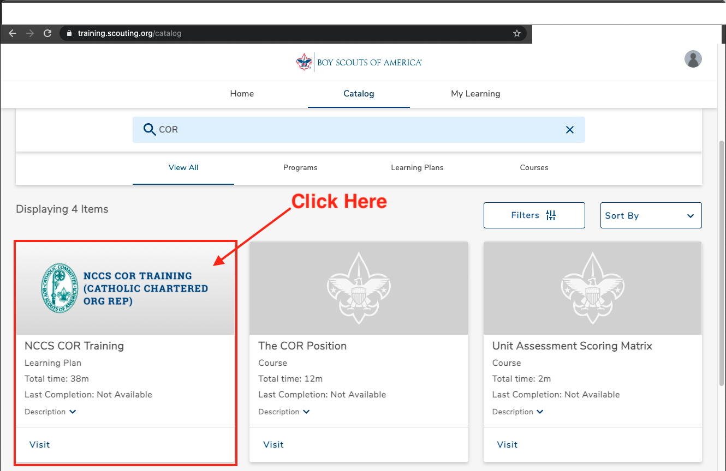Screen dimensions: 726x471
Task: Click the browser forward arrow
Action: click(x=30, y=33)
